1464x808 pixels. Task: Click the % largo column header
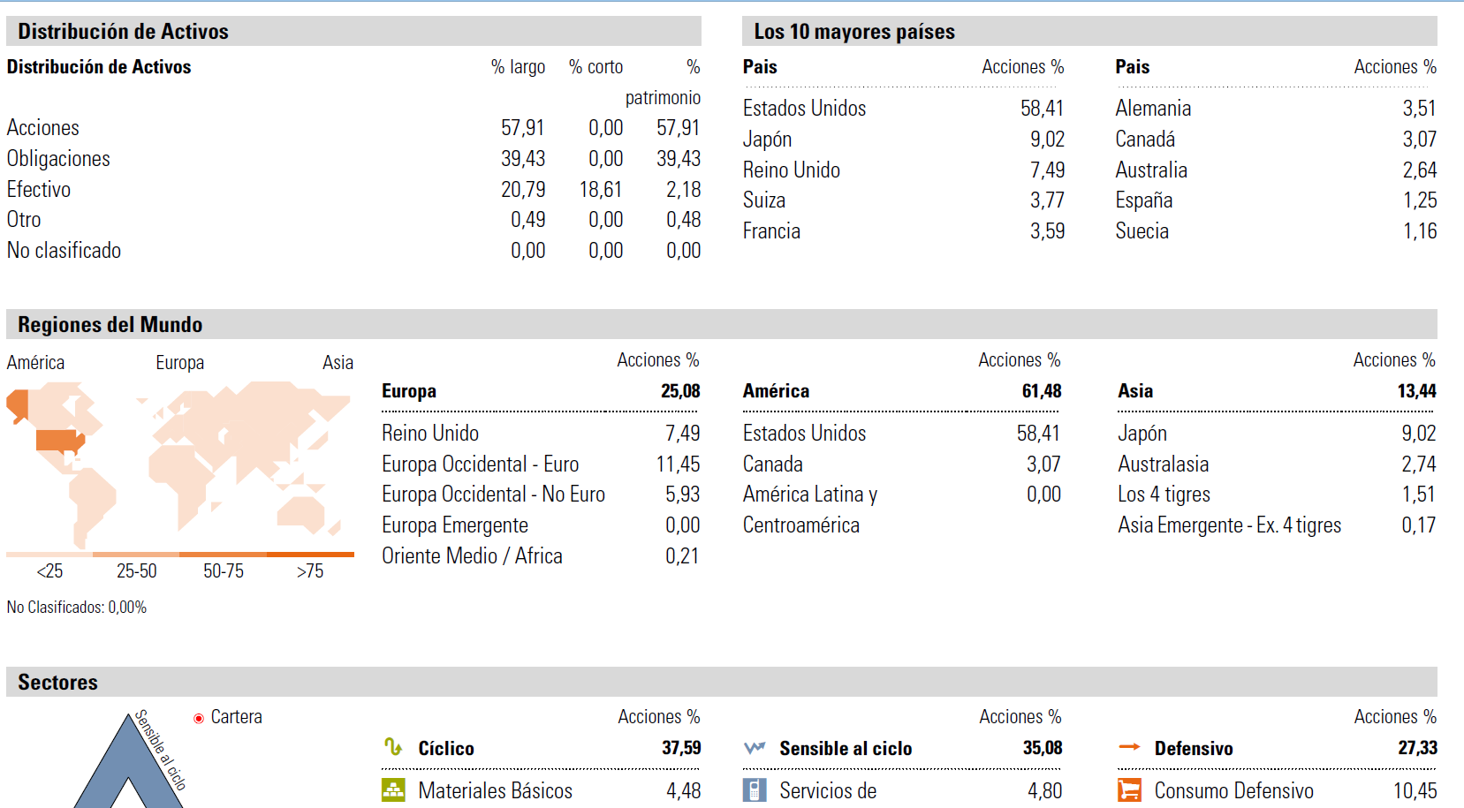pyautogui.click(x=518, y=67)
